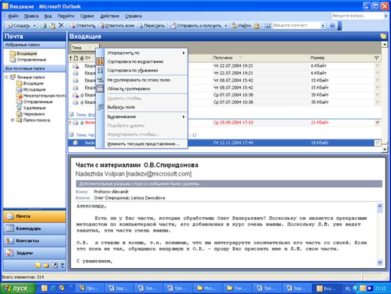Click the Введите вопрос help question box

coord(357,16)
